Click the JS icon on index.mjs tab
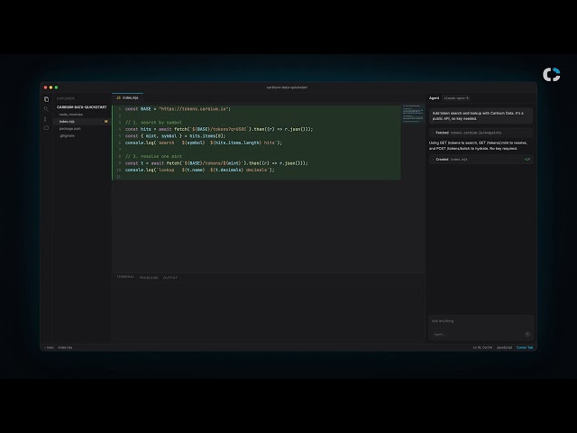 [x=118, y=98]
